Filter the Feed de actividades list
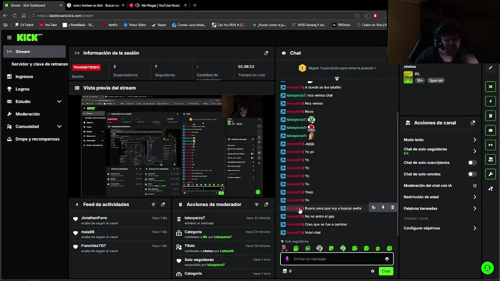Viewport: 500px width, 281px height. pos(153,205)
